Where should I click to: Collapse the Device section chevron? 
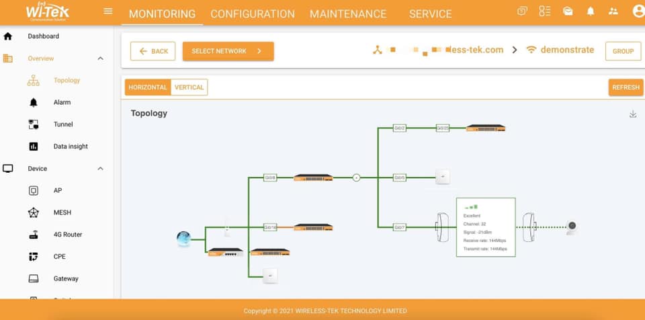tap(100, 169)
